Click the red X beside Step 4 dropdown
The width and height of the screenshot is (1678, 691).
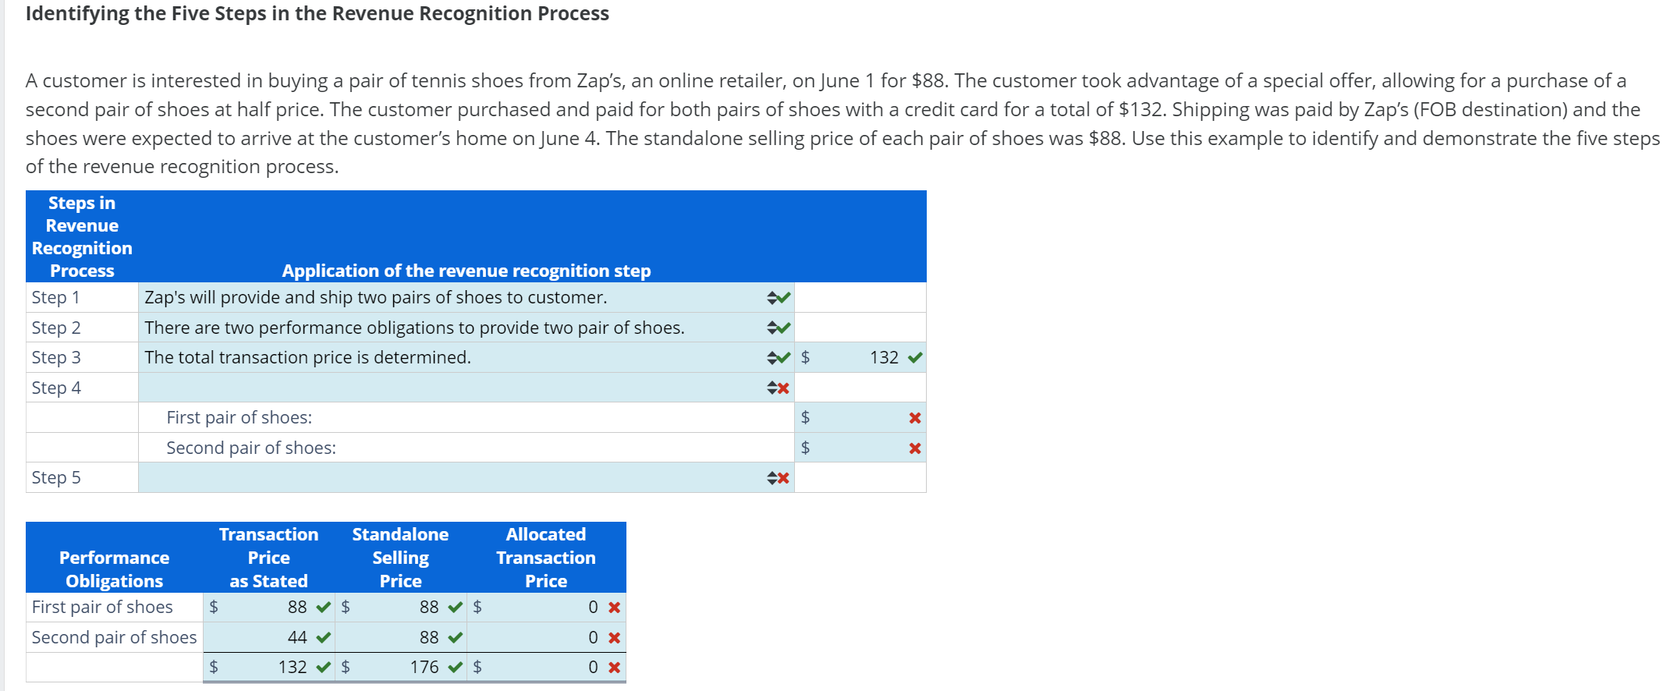pyautogui.click(x=783, y=388)
